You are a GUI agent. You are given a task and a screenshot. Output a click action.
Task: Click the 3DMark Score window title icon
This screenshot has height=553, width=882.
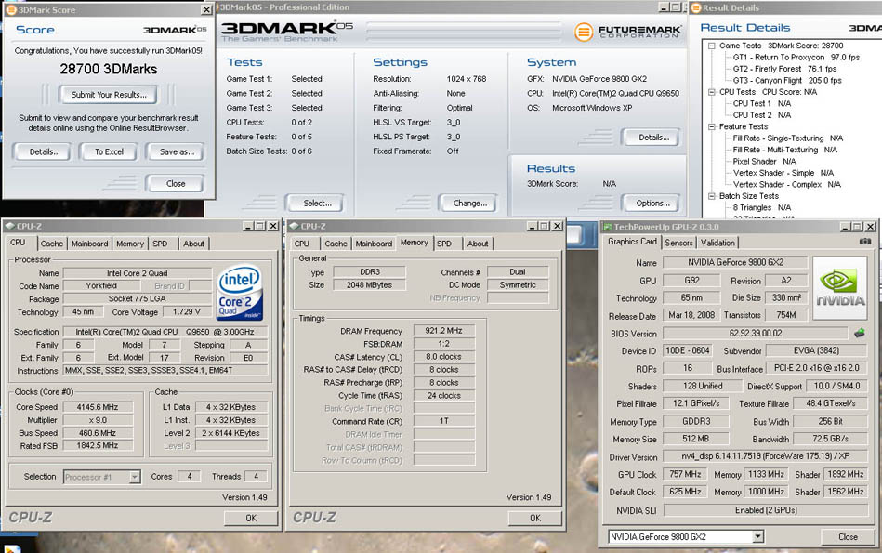10,9
